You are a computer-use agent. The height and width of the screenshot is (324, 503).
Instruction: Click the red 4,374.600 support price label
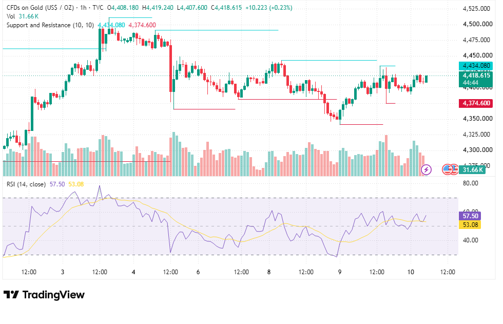[476, 103]
